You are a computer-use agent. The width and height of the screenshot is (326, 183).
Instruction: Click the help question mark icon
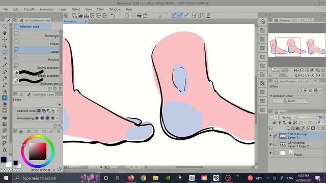(201, 16)
